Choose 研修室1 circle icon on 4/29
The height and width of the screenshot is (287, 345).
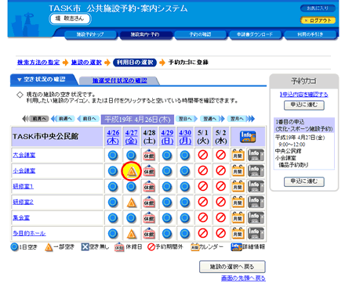click(x=167, y=187)
